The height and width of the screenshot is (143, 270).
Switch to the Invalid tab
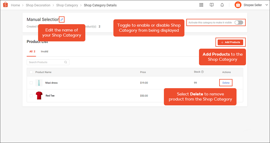[x=45, y=51]
